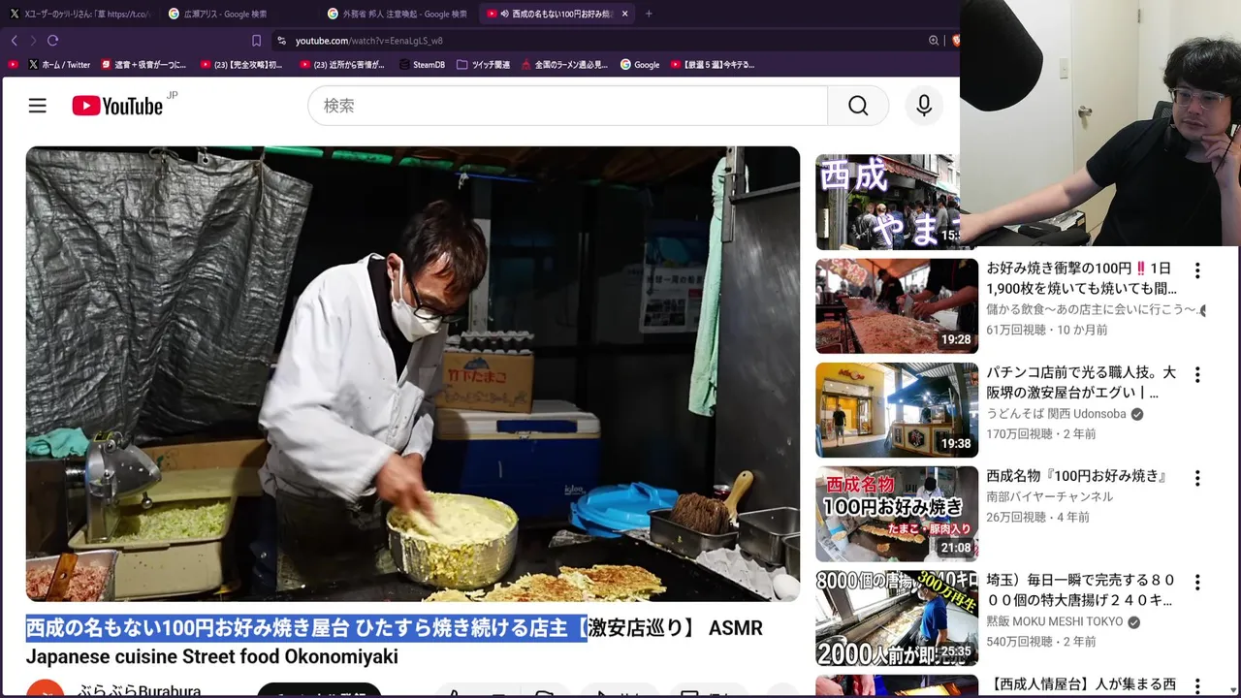This screenshot has width=1241, height=698.
Task: Open the SteamDB bookmark
Action: click(422, 65)
